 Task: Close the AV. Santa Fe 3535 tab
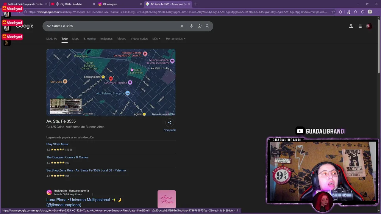click(188, 4)
